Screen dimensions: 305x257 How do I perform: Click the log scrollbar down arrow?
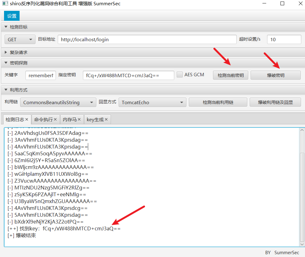pyautogui.click(x=302, y=244)
